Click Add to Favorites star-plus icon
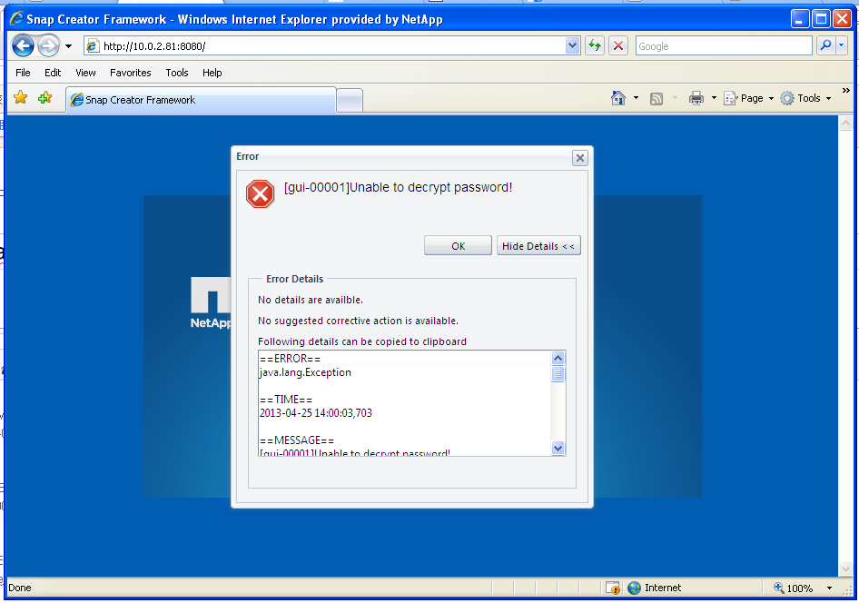This screenshot has height=603, width=859. pos(44,98)
